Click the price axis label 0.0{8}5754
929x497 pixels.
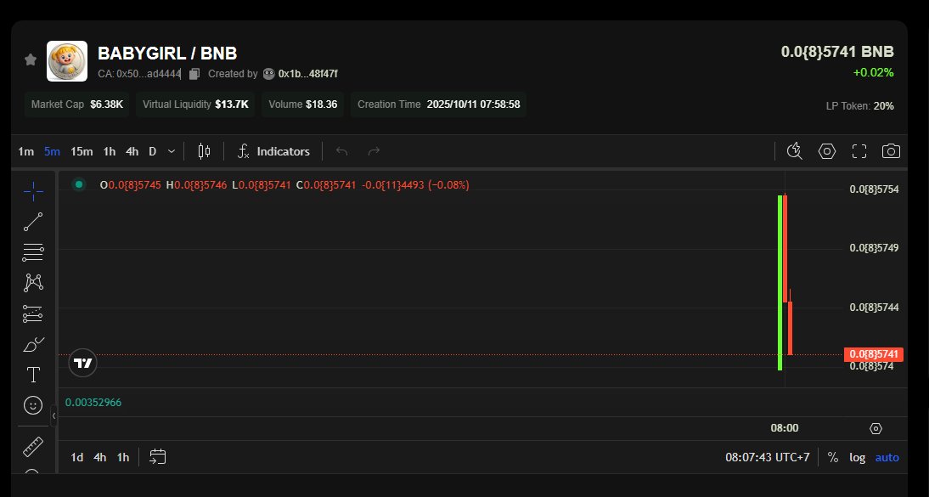[874, 189]
